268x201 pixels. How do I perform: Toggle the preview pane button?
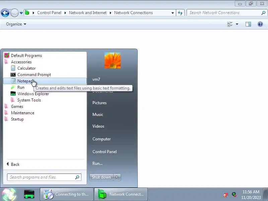pyautogui.click(x=248, y=24)
